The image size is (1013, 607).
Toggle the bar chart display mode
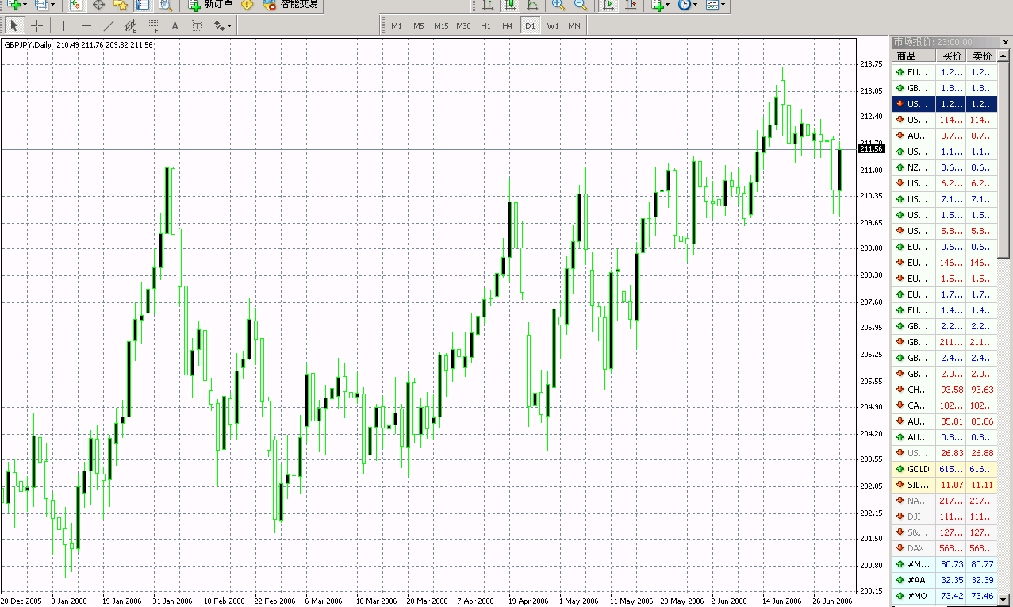coord(488,6)
